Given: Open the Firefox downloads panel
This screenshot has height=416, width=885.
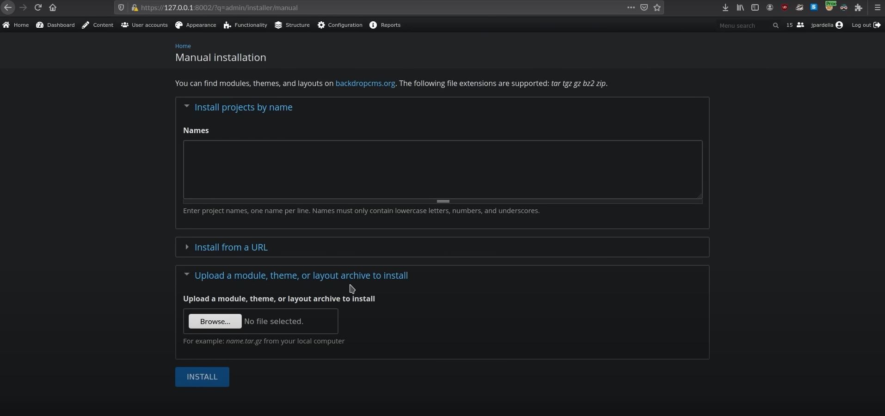Looking at the screenshot, I should pyautogui.click(x=725, y=7).
